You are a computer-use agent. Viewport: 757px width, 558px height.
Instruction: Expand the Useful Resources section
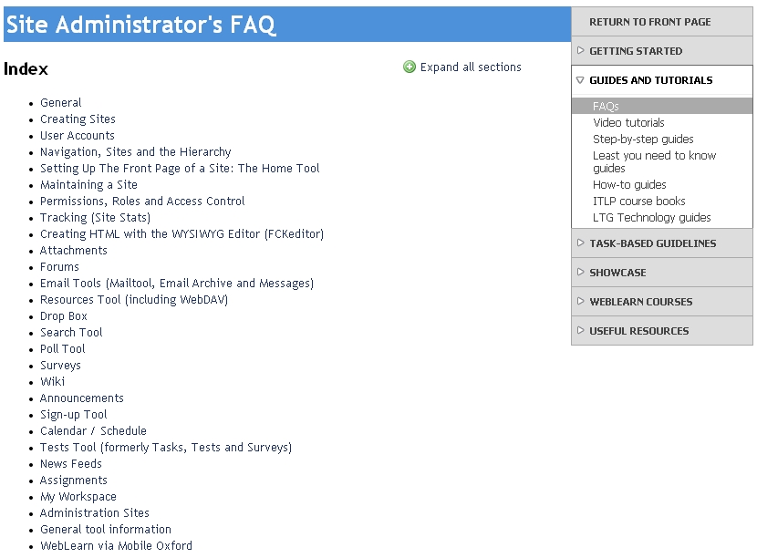pyautogui.click(x=638, y=331)
